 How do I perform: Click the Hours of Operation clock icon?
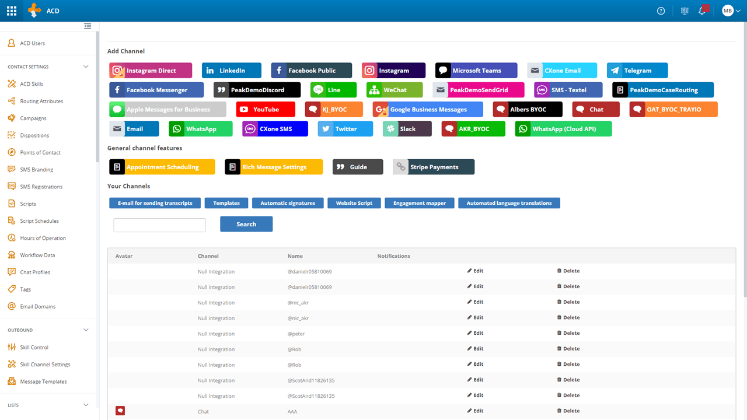click(11, 238)
